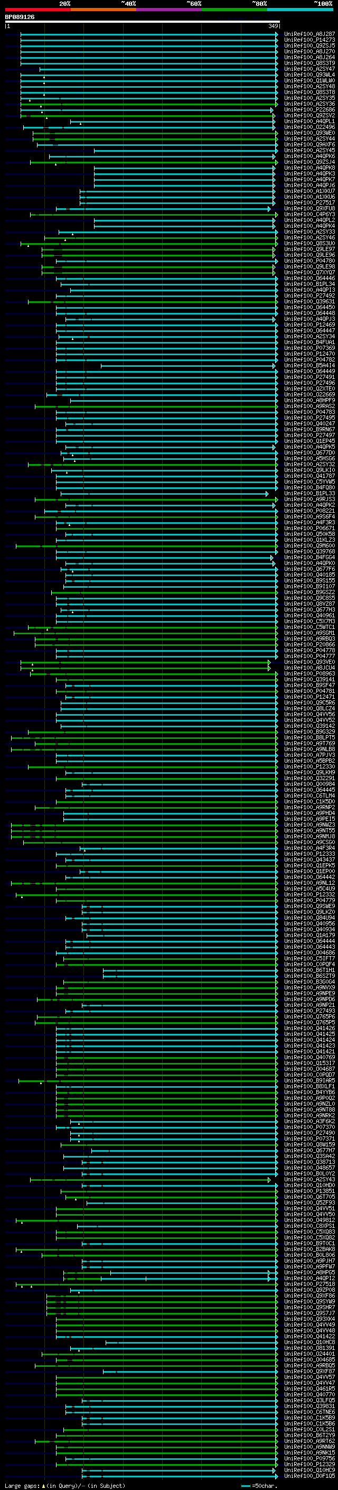Select hit label UniRef100_A2SY44
Screen dimensions: 338x1490
[x=309, y=139]
